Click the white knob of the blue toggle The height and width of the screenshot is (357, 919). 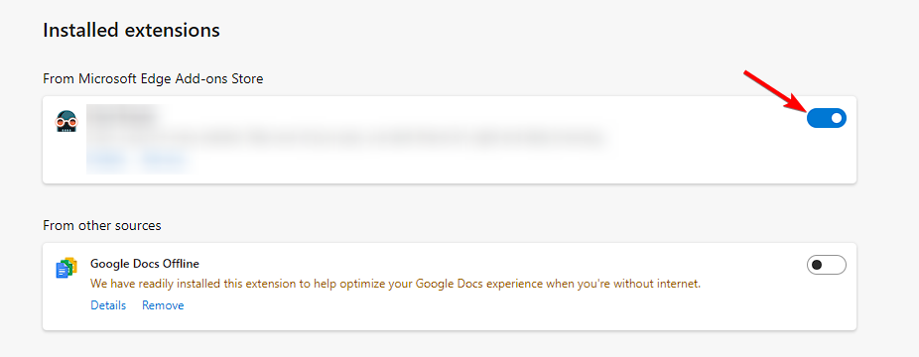point(837,118)
